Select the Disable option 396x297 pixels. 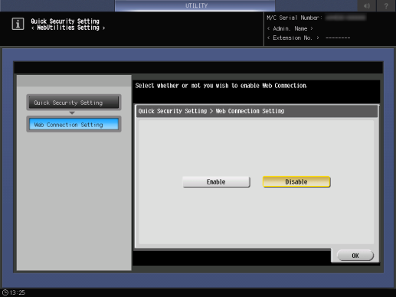click(296, 181)
